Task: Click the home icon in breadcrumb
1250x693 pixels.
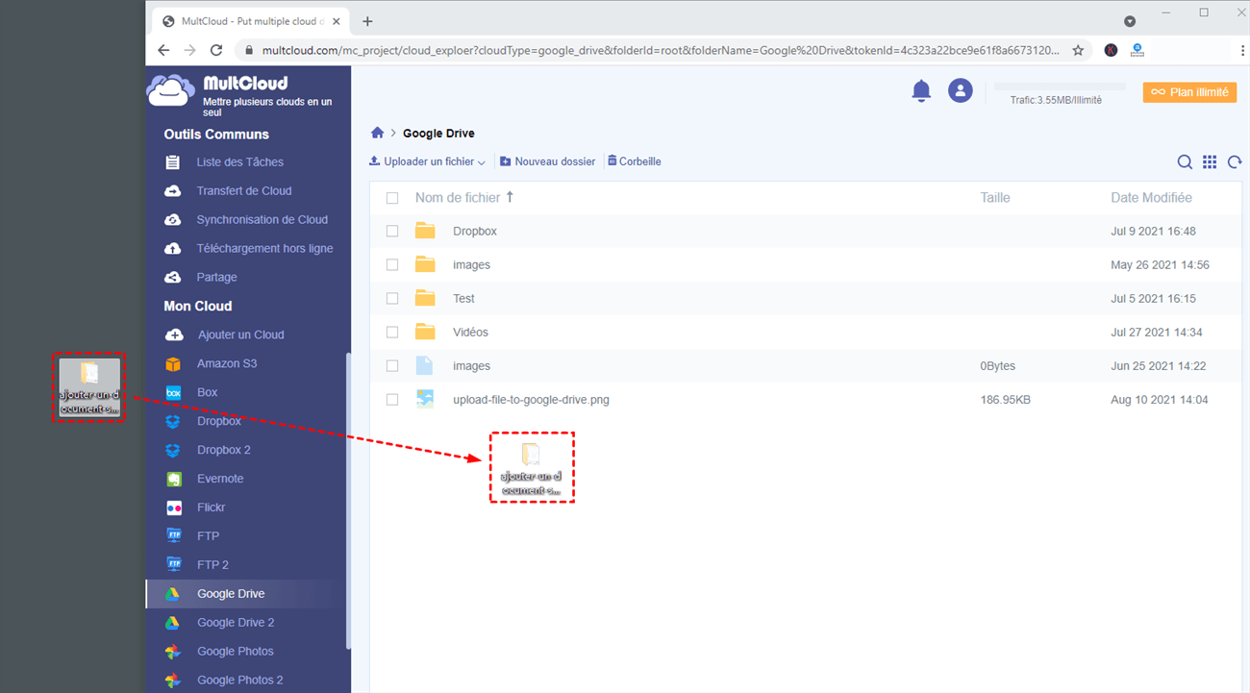Action: 378,133
